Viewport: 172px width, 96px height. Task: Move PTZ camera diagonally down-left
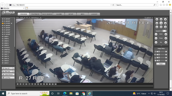tap(157, 27)
